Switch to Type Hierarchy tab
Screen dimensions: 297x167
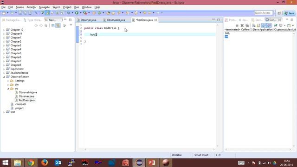pyautogui.click(x=32, y=20)
